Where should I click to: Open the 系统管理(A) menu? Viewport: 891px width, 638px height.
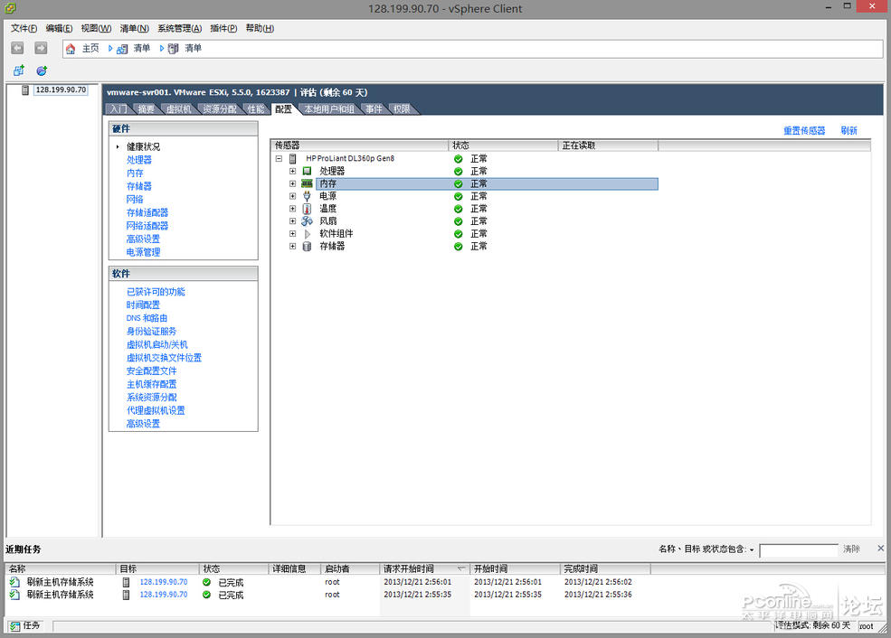coord(180,28)
